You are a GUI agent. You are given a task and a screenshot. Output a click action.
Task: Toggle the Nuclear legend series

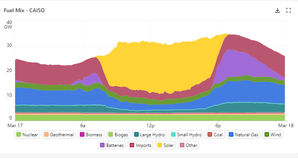pos(27,134)
